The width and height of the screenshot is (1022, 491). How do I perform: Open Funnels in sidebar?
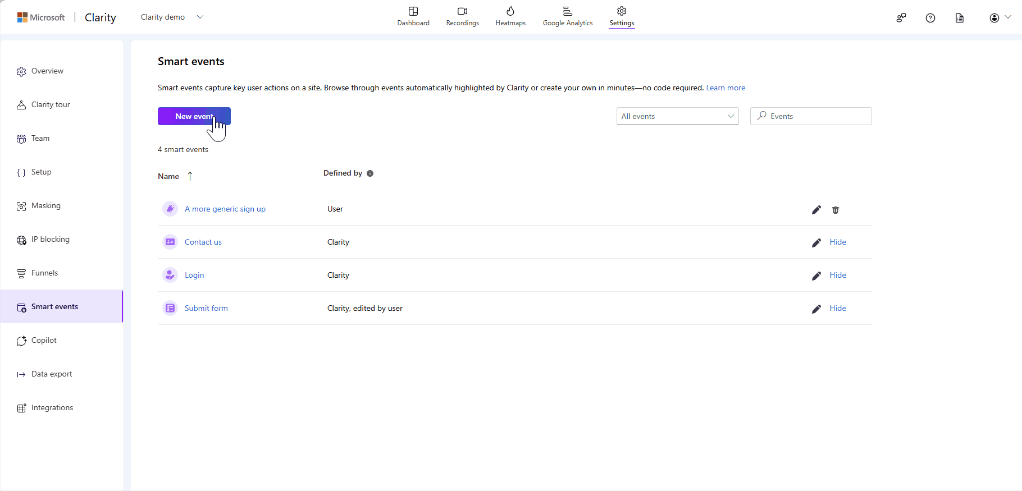pos(62,273)
